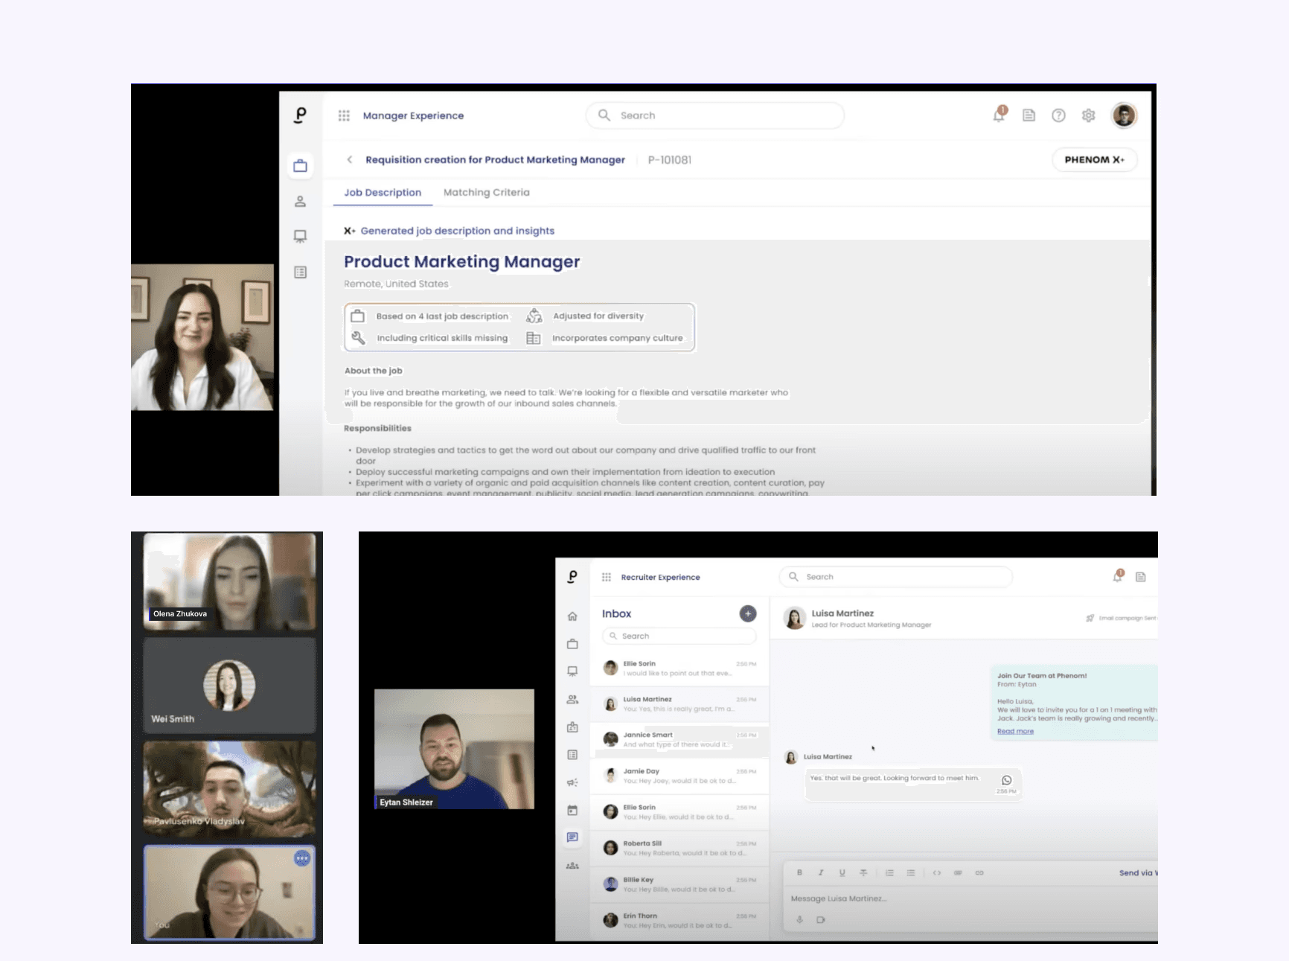The height and width of the screenshot is (961, 1289).
Task: Open the Luisa Martinez conversation in the Inbox list
Action: (679, 703)
